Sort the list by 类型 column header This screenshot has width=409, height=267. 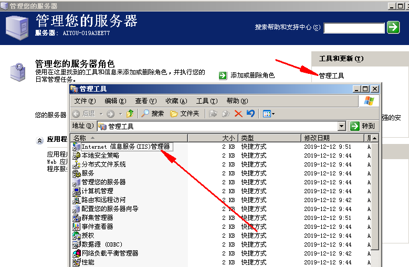tap(270, 138)
